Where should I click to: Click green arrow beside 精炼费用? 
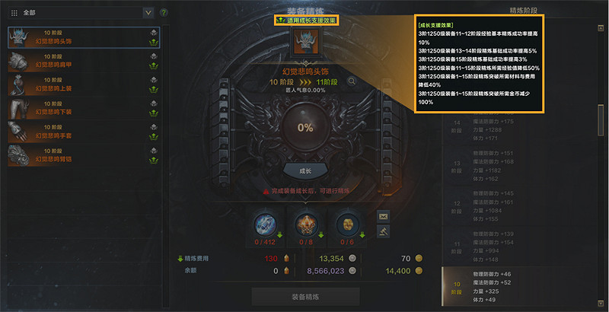click(x=180, y=259)
